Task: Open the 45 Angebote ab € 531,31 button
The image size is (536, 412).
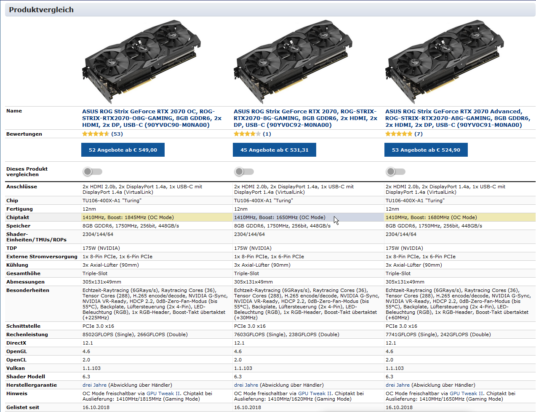Action: point(275,150)
